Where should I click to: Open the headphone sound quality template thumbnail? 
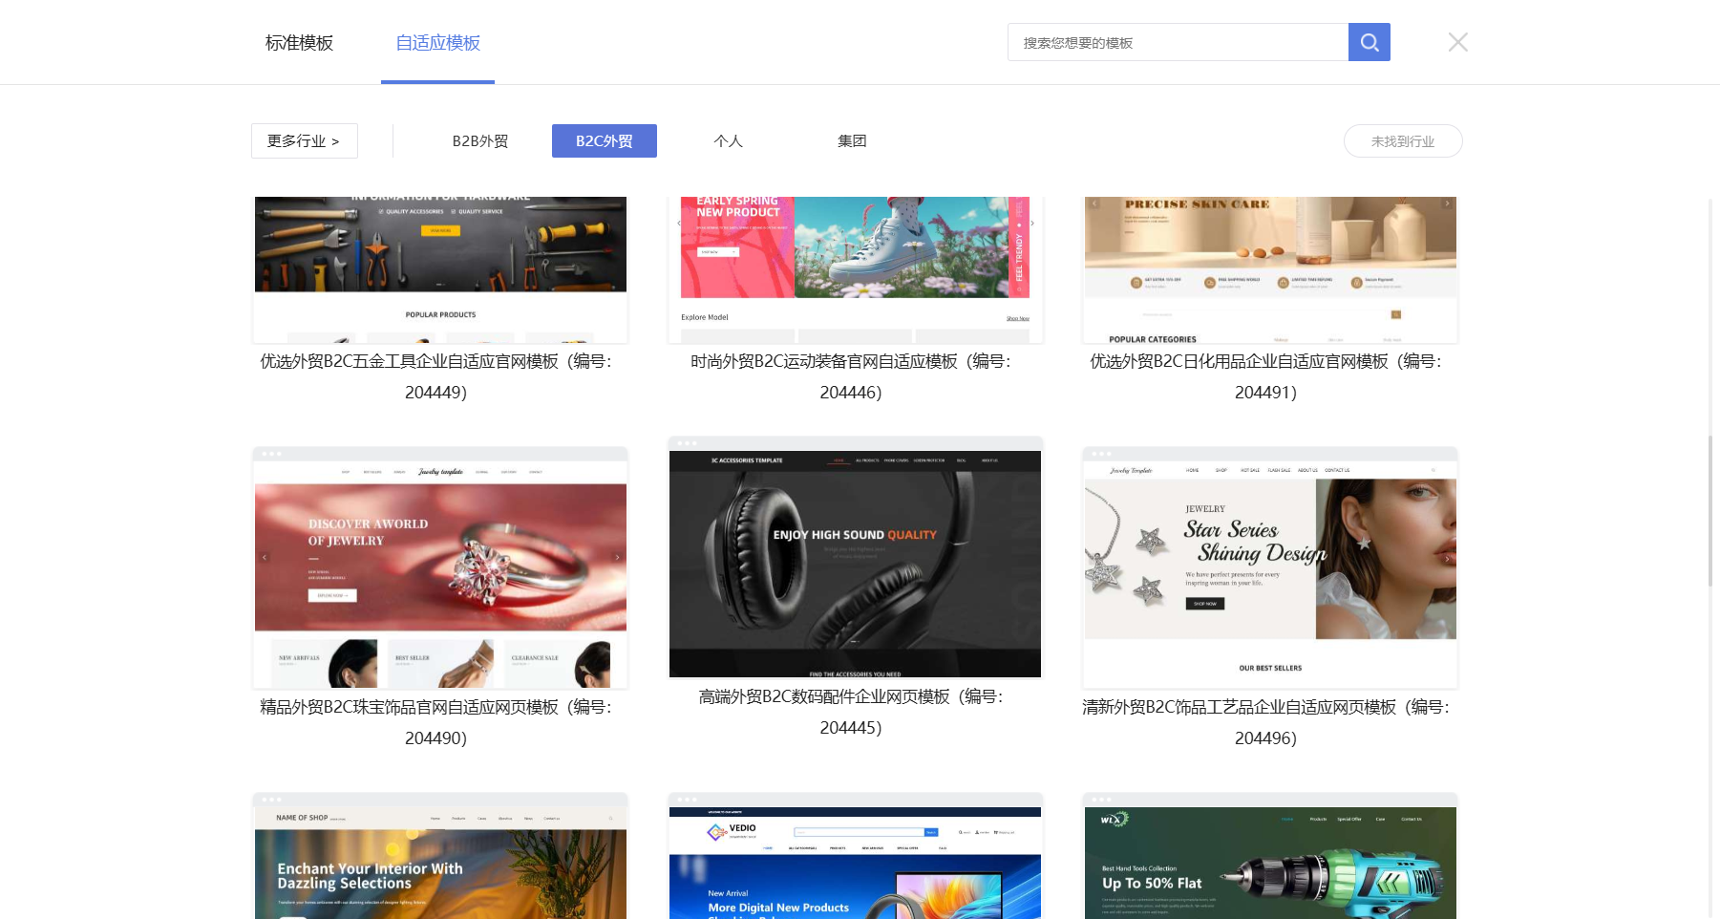coord(856,557)
